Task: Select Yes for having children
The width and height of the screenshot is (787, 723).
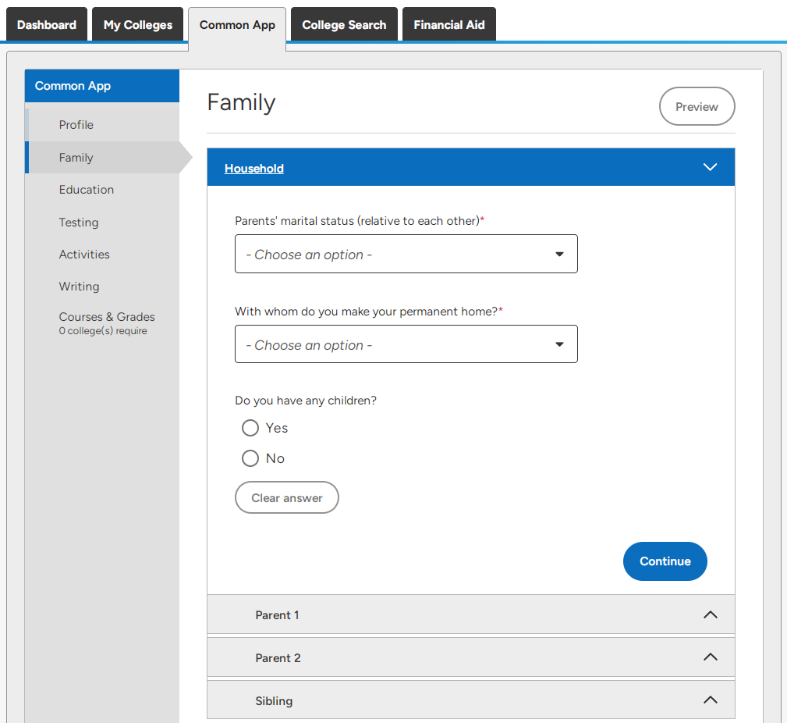Action: tap(250, 428)
